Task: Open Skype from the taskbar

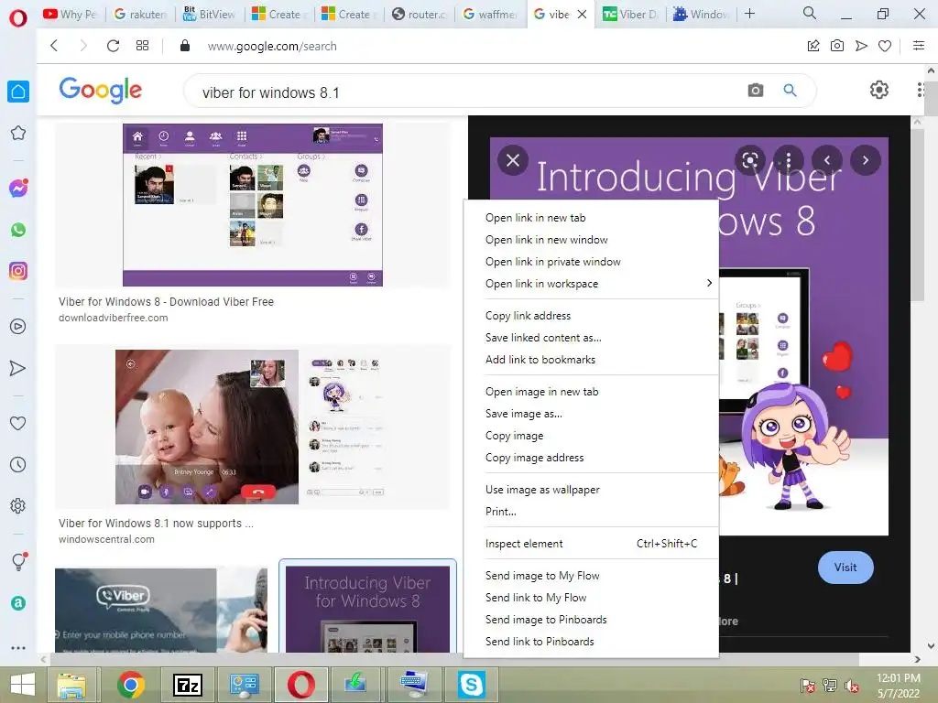Action: (x=472, y=685)
